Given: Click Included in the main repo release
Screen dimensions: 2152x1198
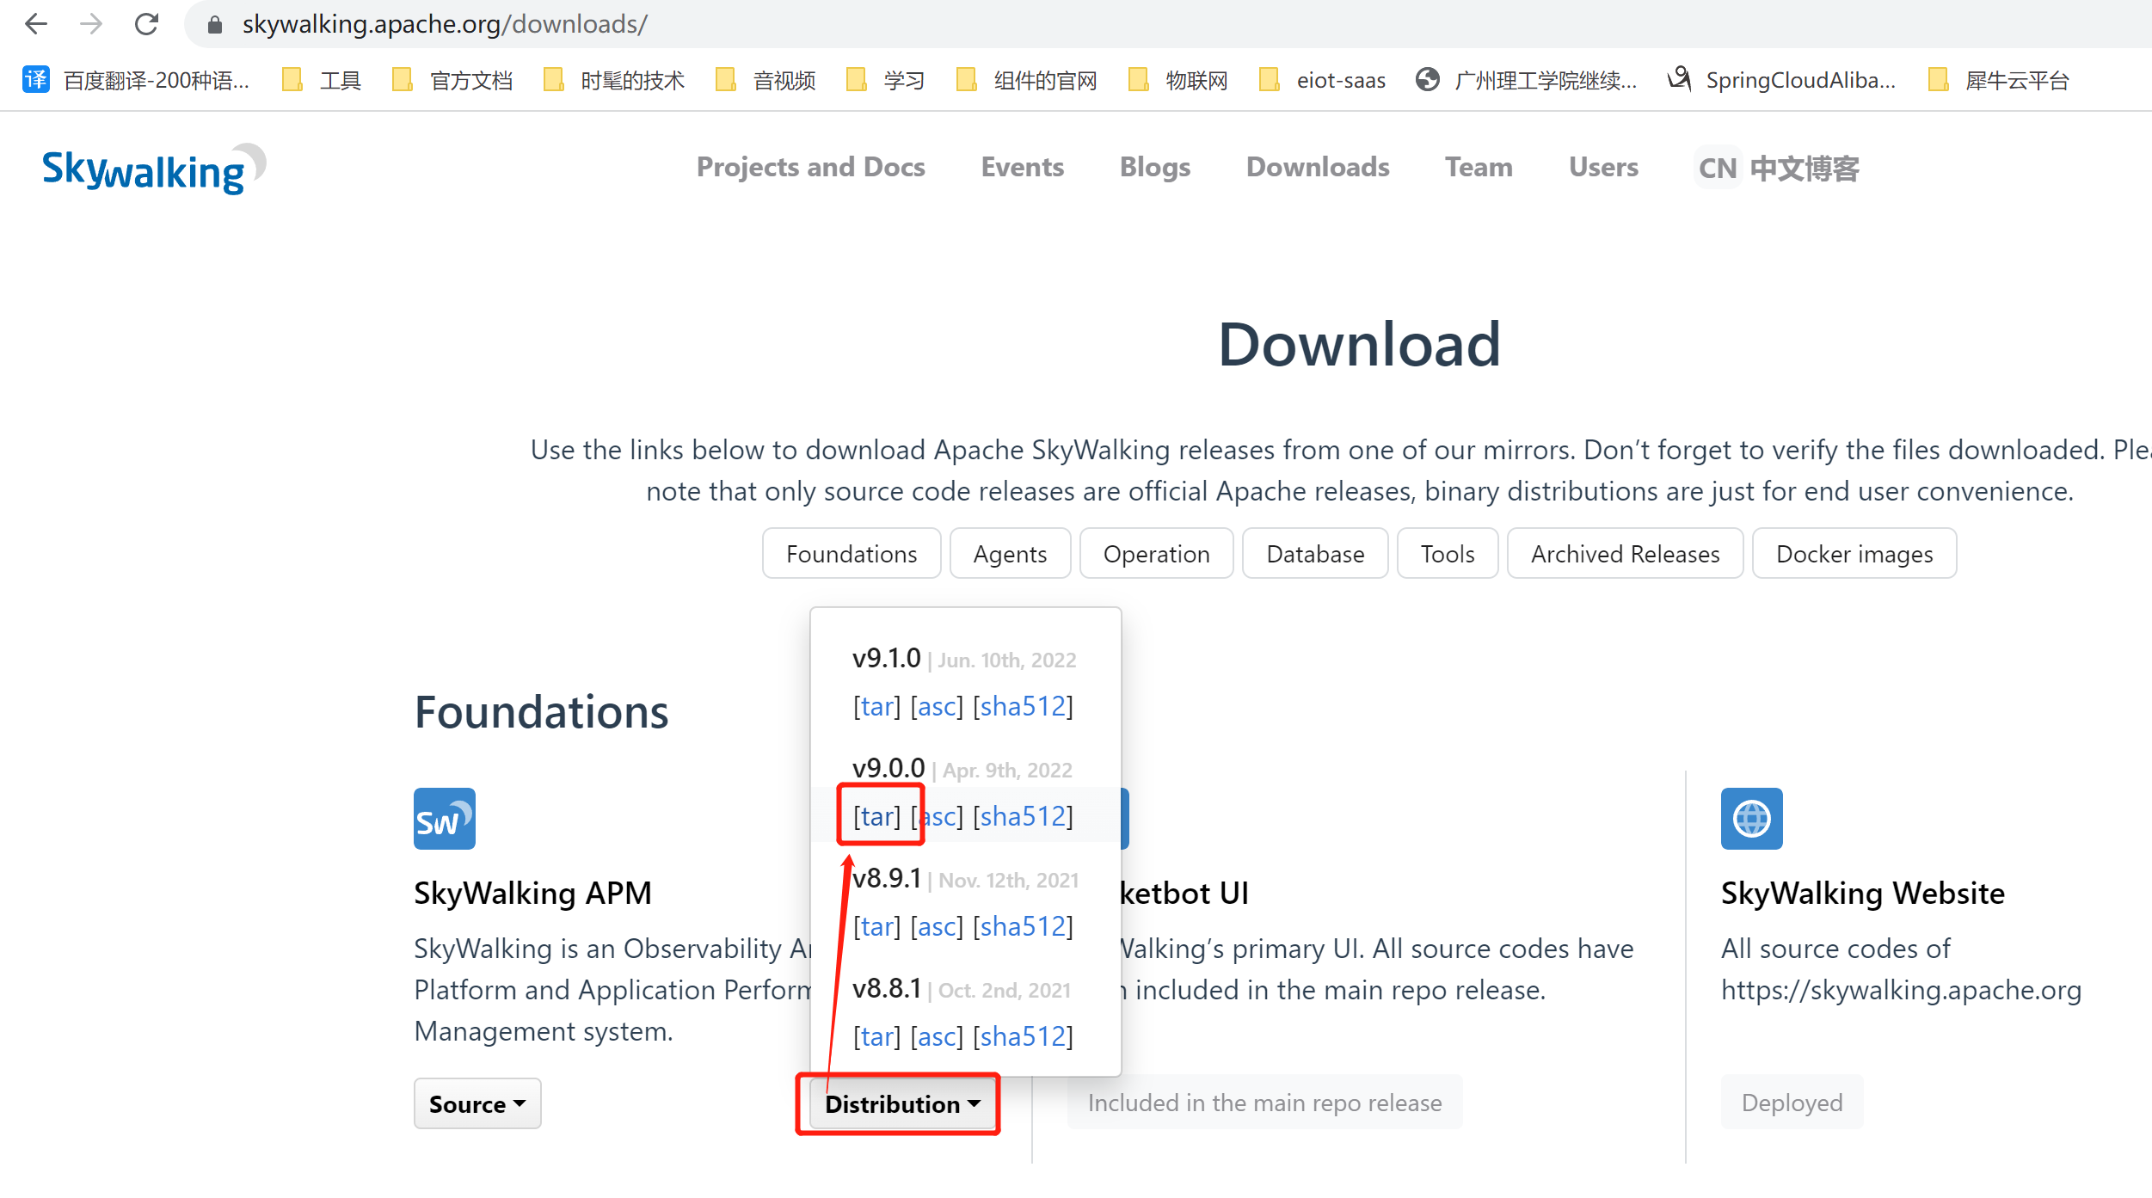Looking at the screenshot, I should [1264, 1102].
